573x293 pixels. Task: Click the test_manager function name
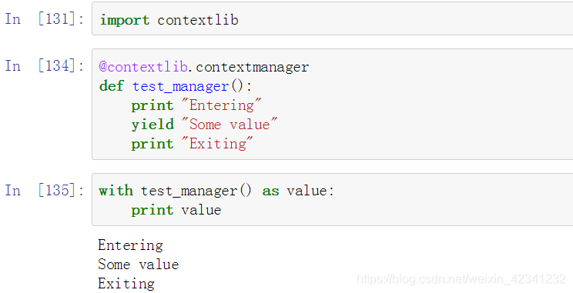tap(180, 87)
